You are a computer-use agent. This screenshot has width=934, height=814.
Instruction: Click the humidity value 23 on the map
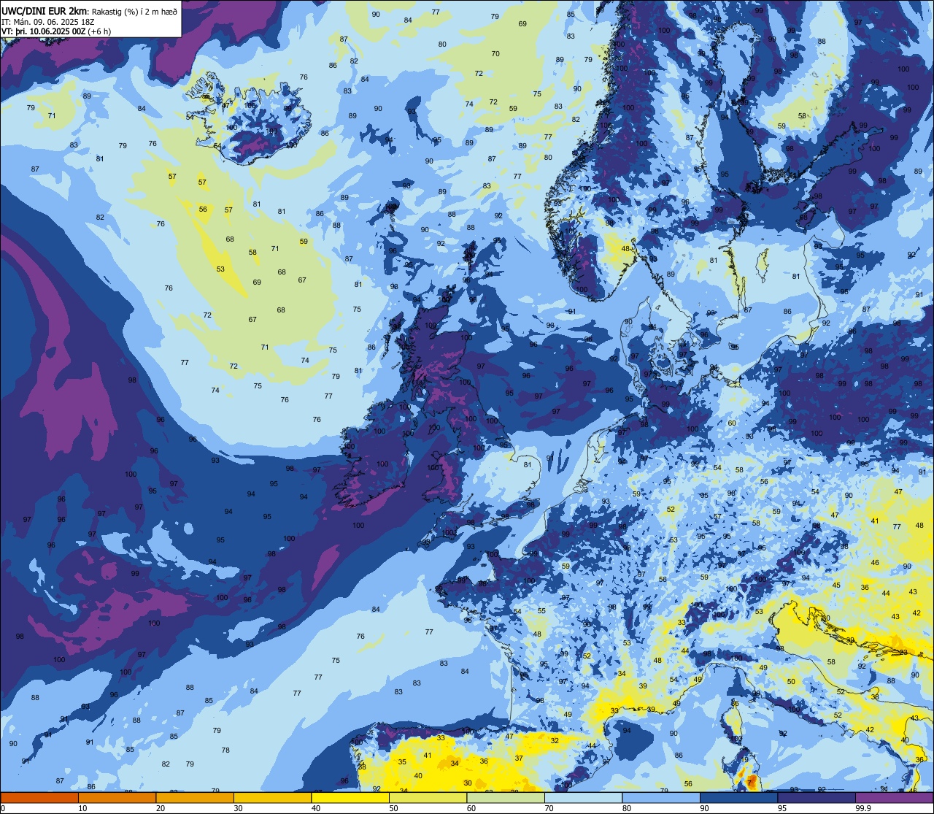tap(903, 652)
